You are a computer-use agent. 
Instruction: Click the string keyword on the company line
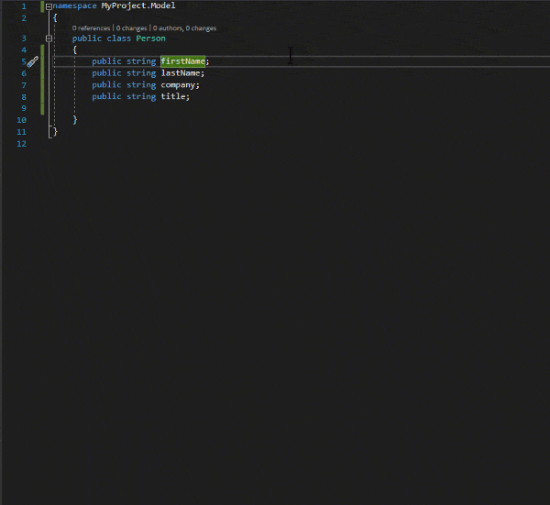point(141,85)
